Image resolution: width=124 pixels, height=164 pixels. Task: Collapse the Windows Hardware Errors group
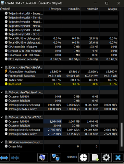(x=2, y=142)
